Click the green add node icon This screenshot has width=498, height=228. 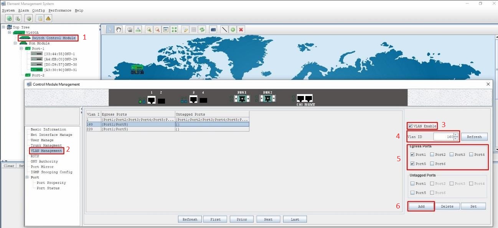click(x=233, y=29)
